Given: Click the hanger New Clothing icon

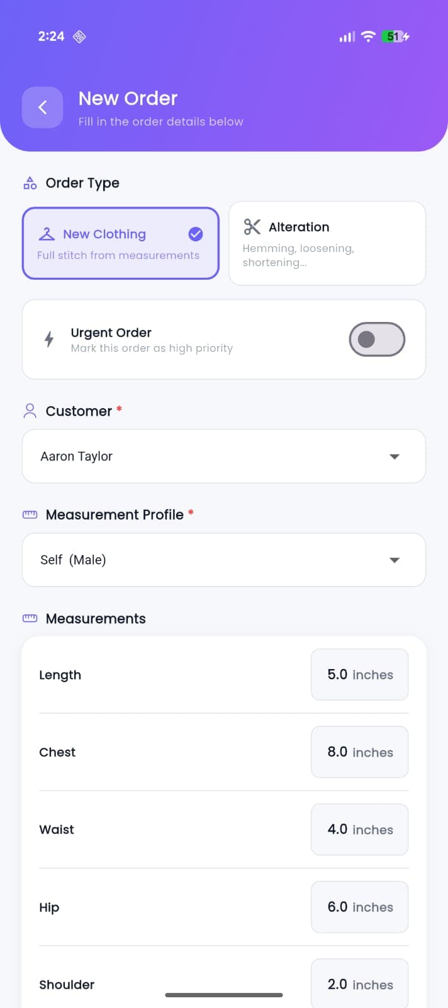Looking at the screenshot, I should click(47, 234).
